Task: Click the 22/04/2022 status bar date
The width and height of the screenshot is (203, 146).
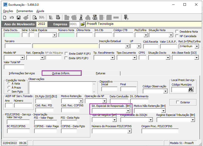Action: (10, 143)
